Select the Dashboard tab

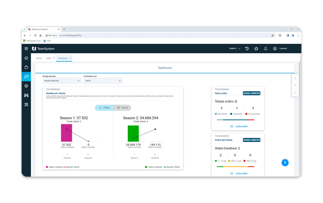(63, 58)
